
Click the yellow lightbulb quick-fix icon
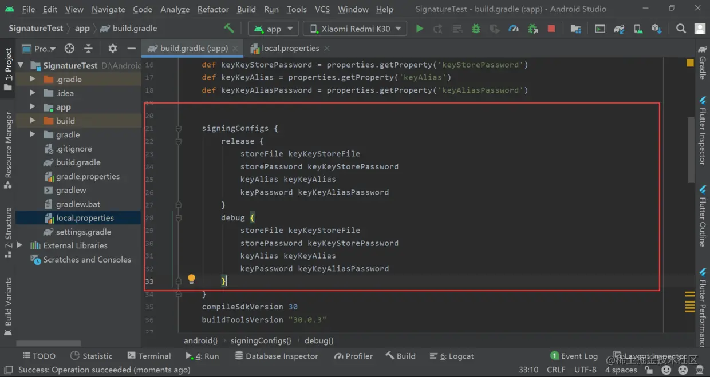pos(191,279)
